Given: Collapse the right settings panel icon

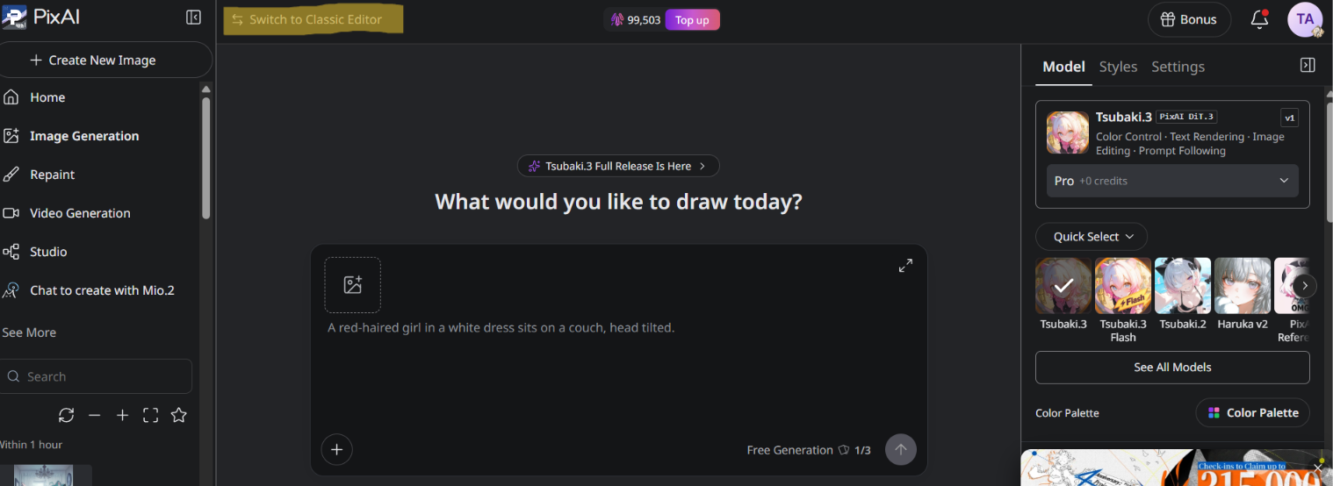Looking at the screenshot, I should click(x=1308, y=66).
